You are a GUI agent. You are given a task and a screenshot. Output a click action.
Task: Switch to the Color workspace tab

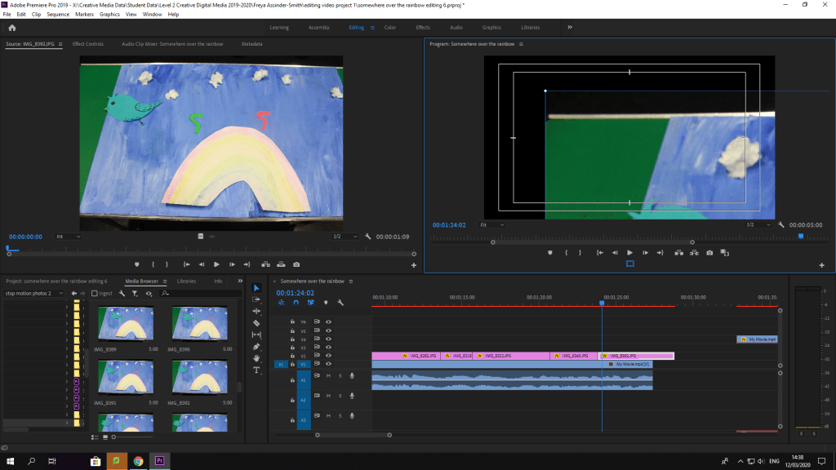(389, 27)
